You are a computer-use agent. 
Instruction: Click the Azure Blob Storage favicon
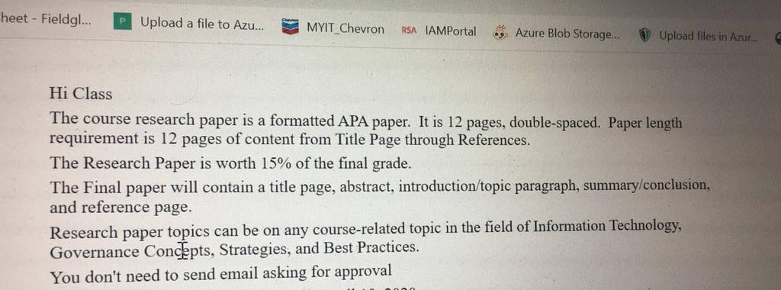coord(500,32)
